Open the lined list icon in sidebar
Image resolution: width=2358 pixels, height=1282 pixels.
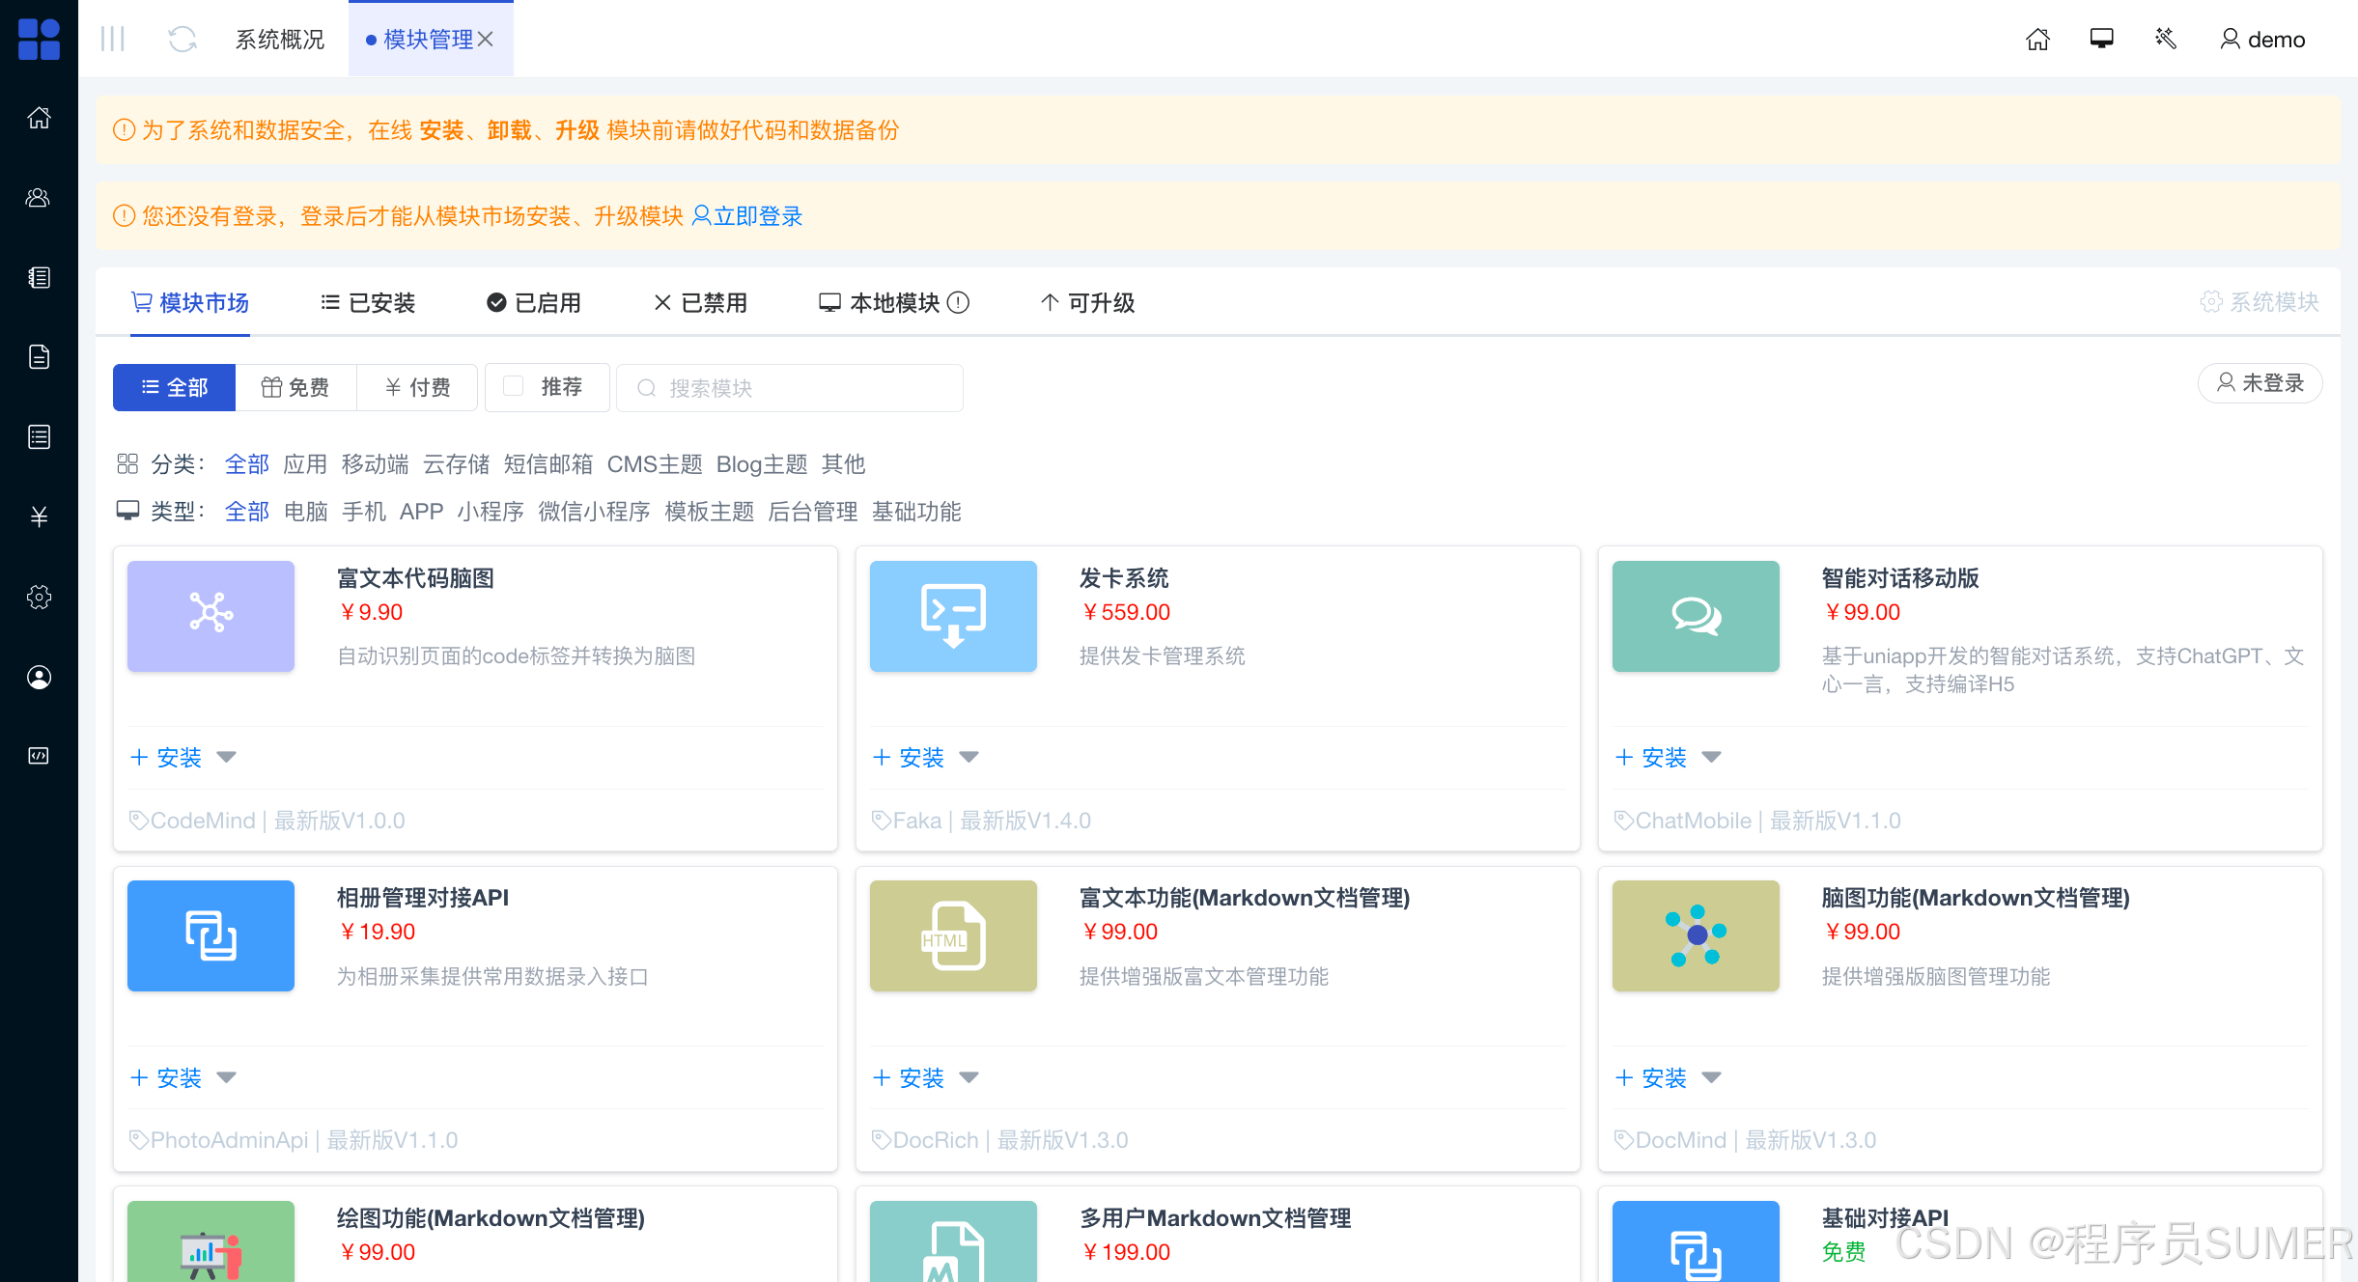pyautogui.click(x=39, y=437)
